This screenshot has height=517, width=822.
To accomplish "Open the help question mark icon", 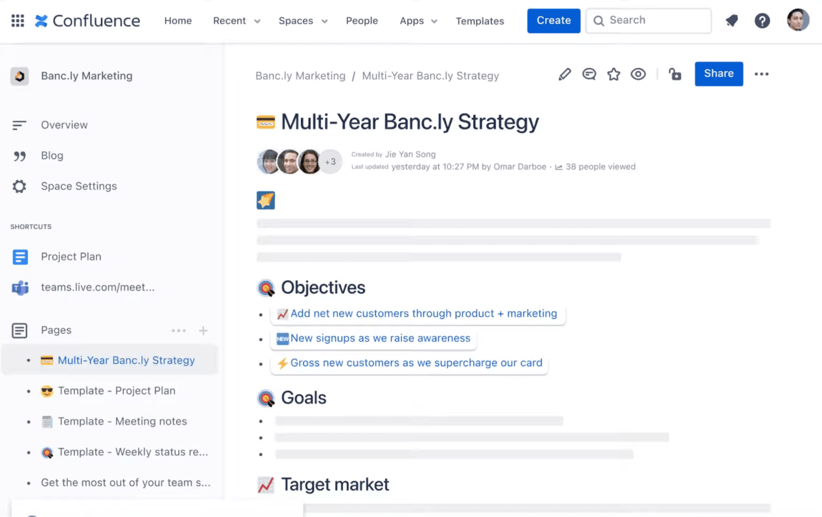I will 762,21.
